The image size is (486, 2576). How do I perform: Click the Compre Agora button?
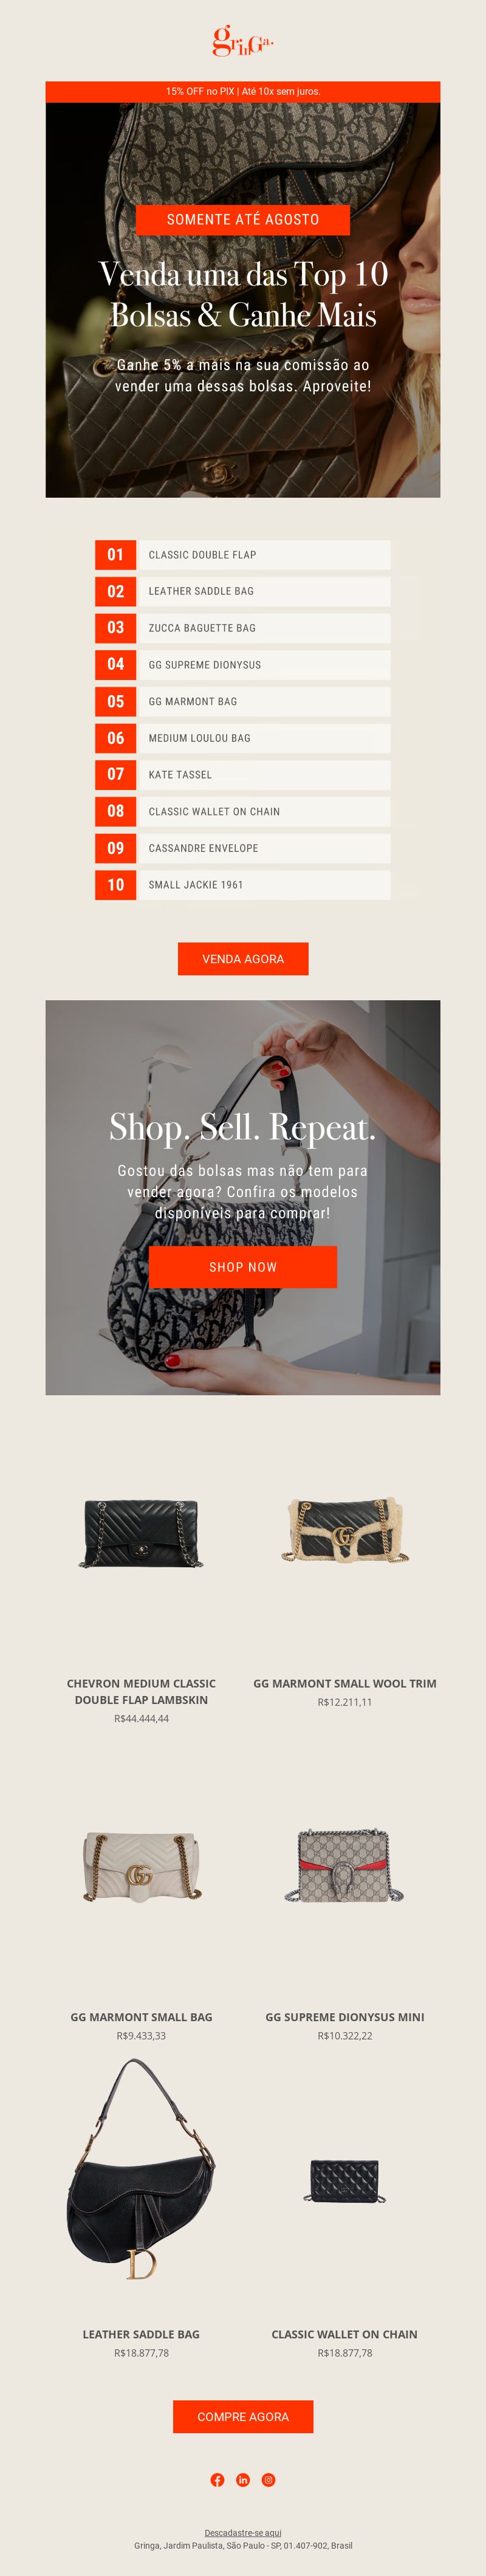click(243, 2416)
